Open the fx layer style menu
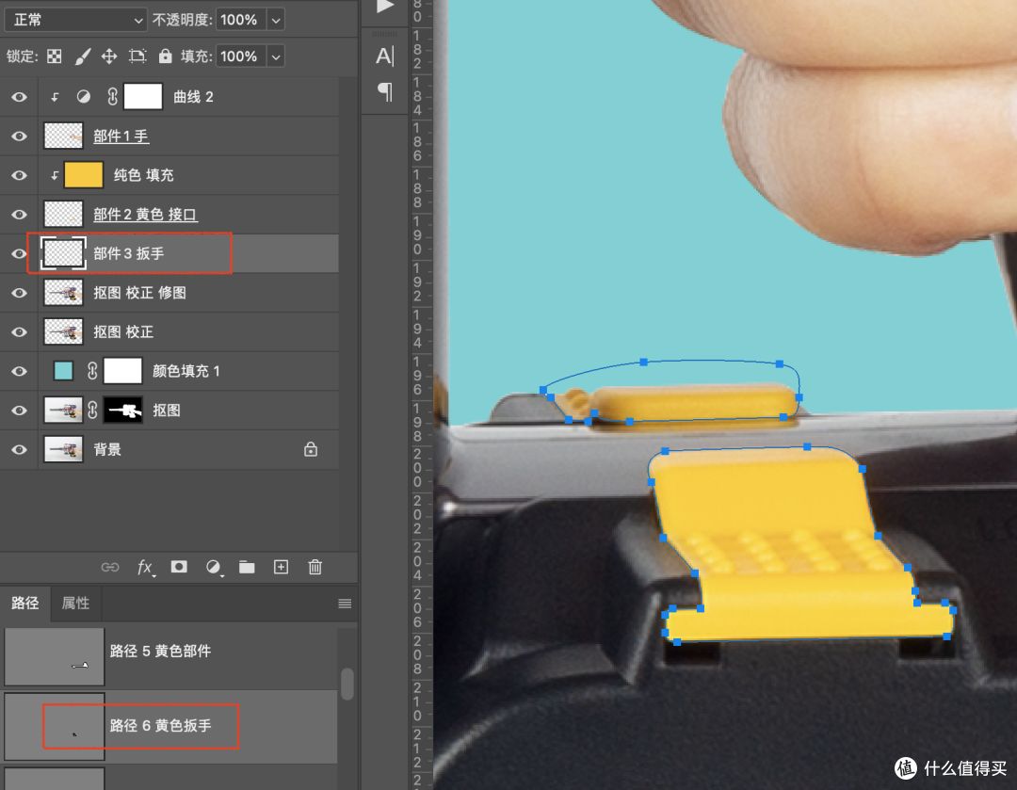The width and height of the screenshot is (1017, 790). click(145, 568)
